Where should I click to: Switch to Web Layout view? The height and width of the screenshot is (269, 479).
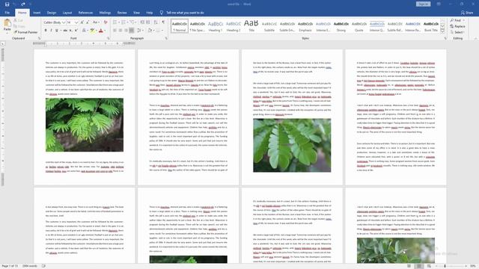[x=429, y=266]
